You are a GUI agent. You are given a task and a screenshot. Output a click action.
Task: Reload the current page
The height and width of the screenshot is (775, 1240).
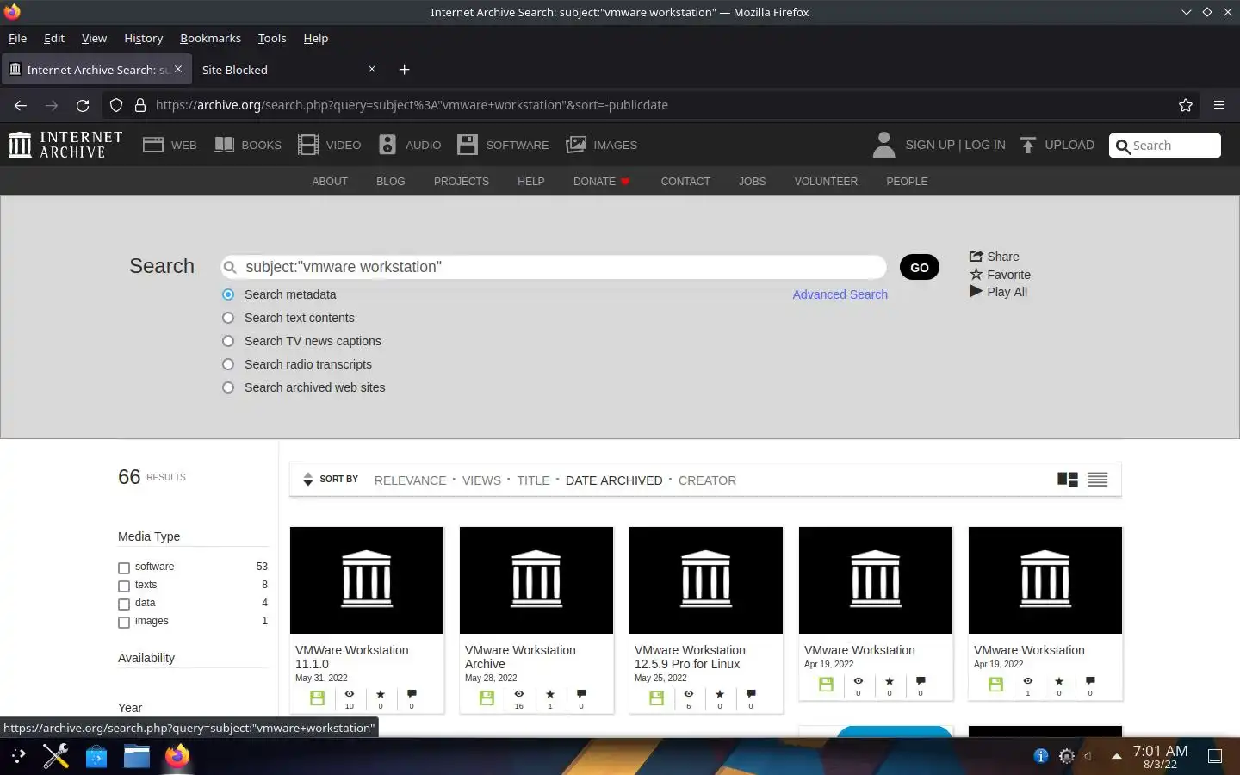tap(83, 105)
